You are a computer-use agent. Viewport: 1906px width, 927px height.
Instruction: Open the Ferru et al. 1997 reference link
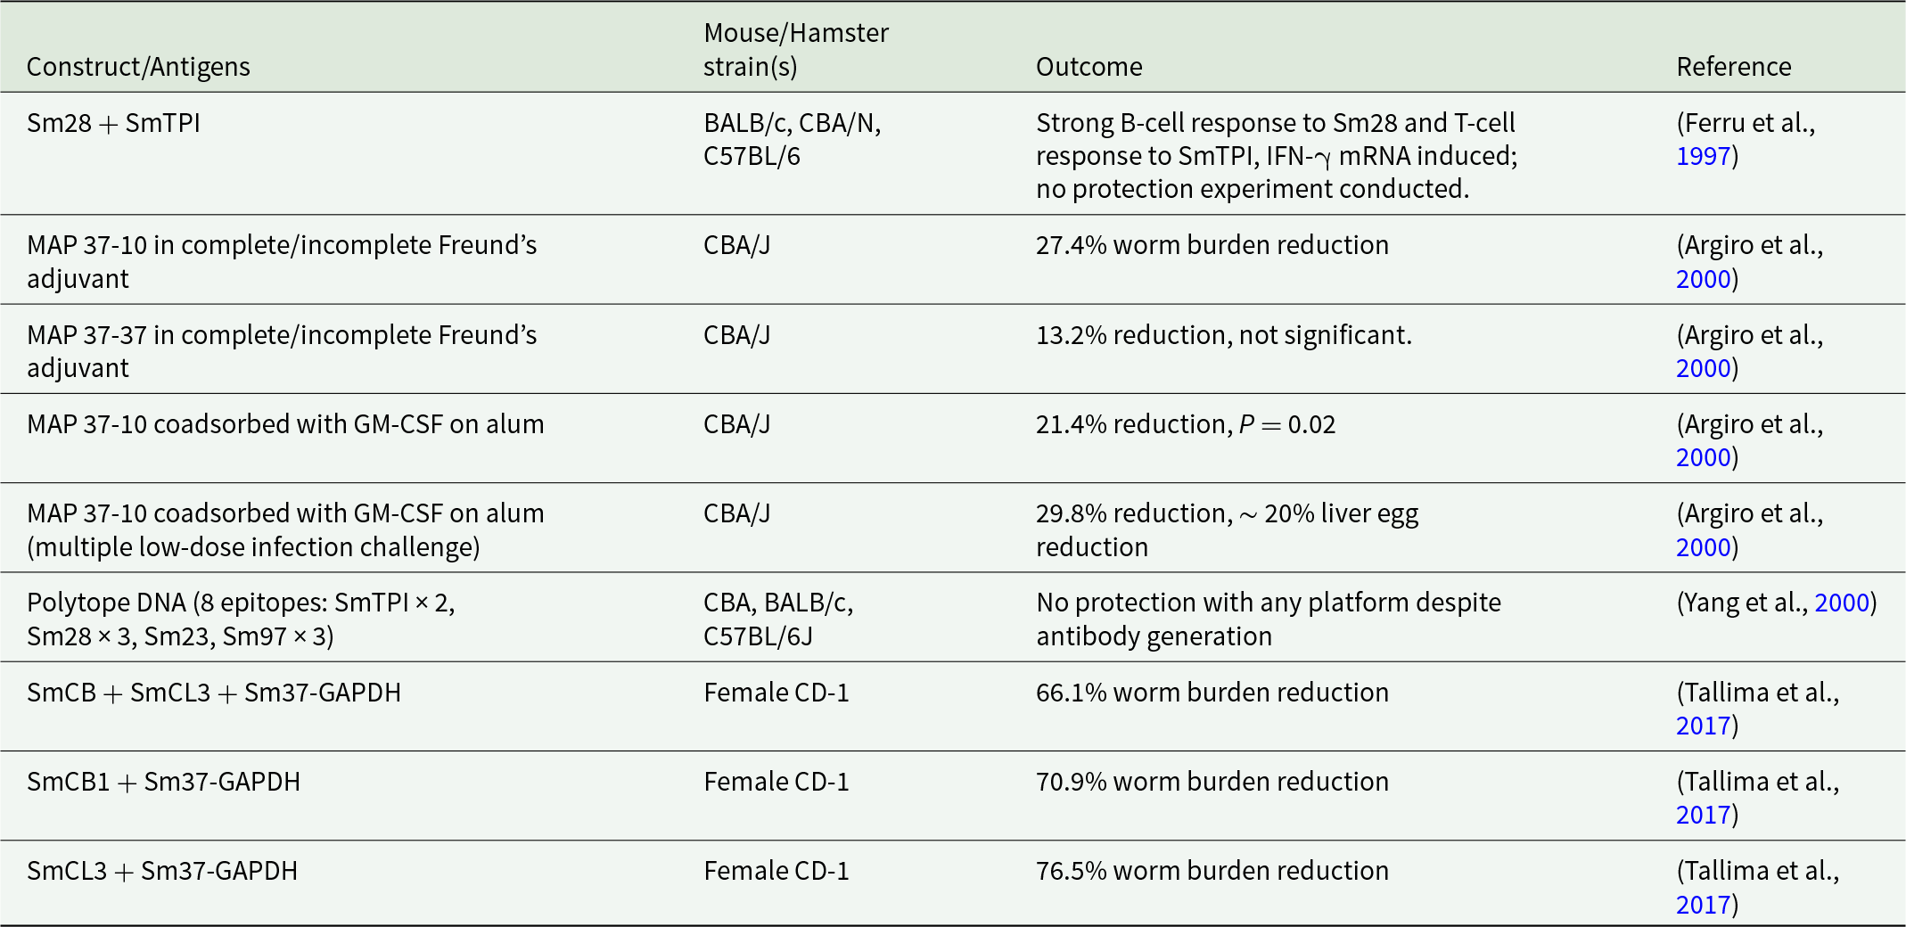[1703, 156]
